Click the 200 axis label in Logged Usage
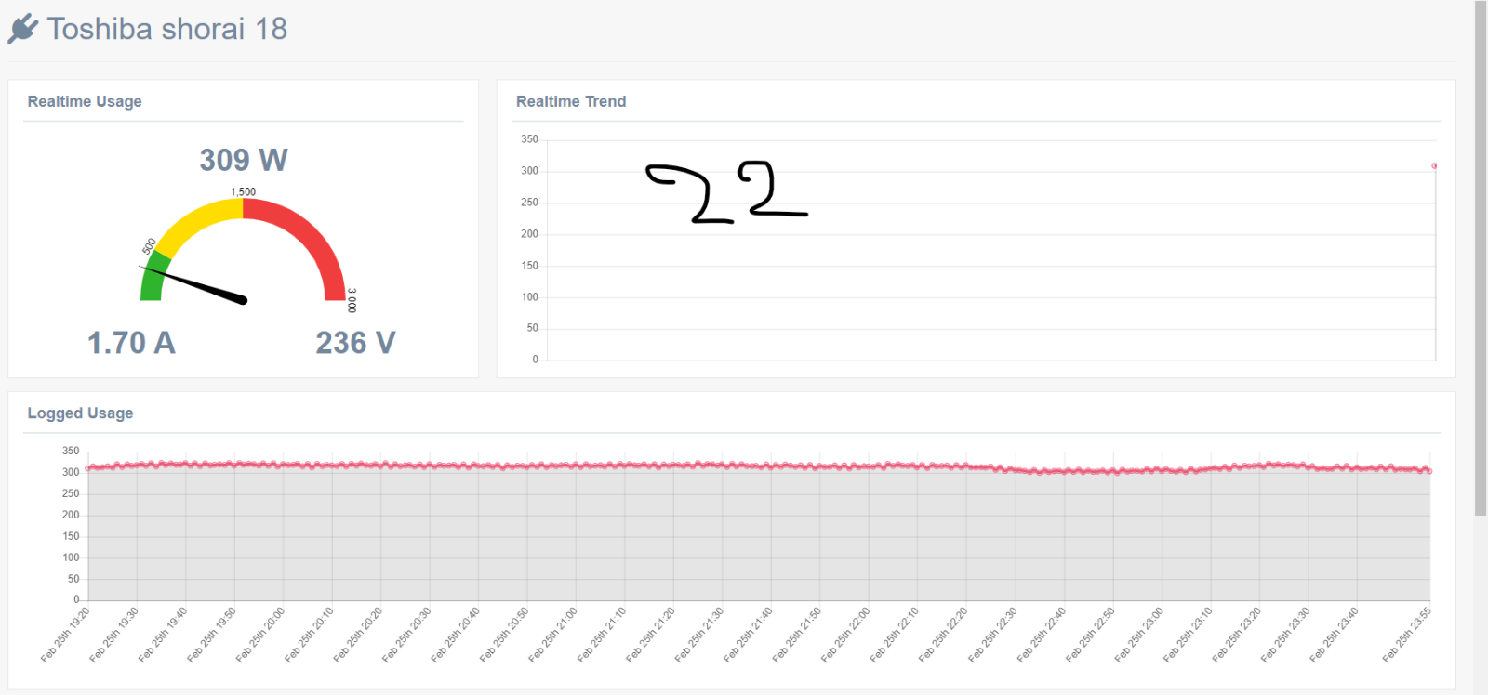 click(71, 515)
